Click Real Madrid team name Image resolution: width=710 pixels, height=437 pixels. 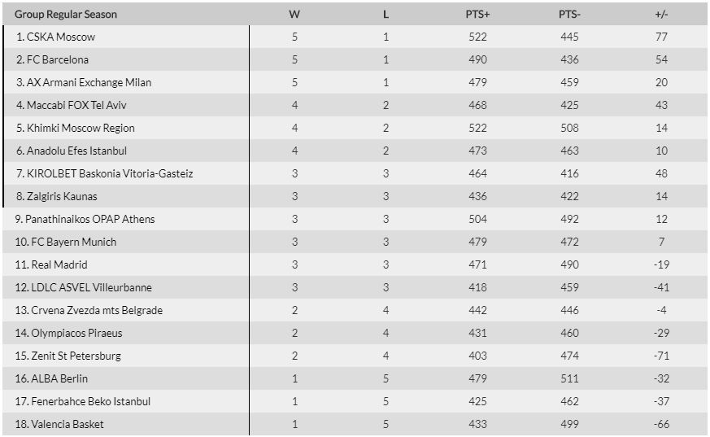pos(59,264)
